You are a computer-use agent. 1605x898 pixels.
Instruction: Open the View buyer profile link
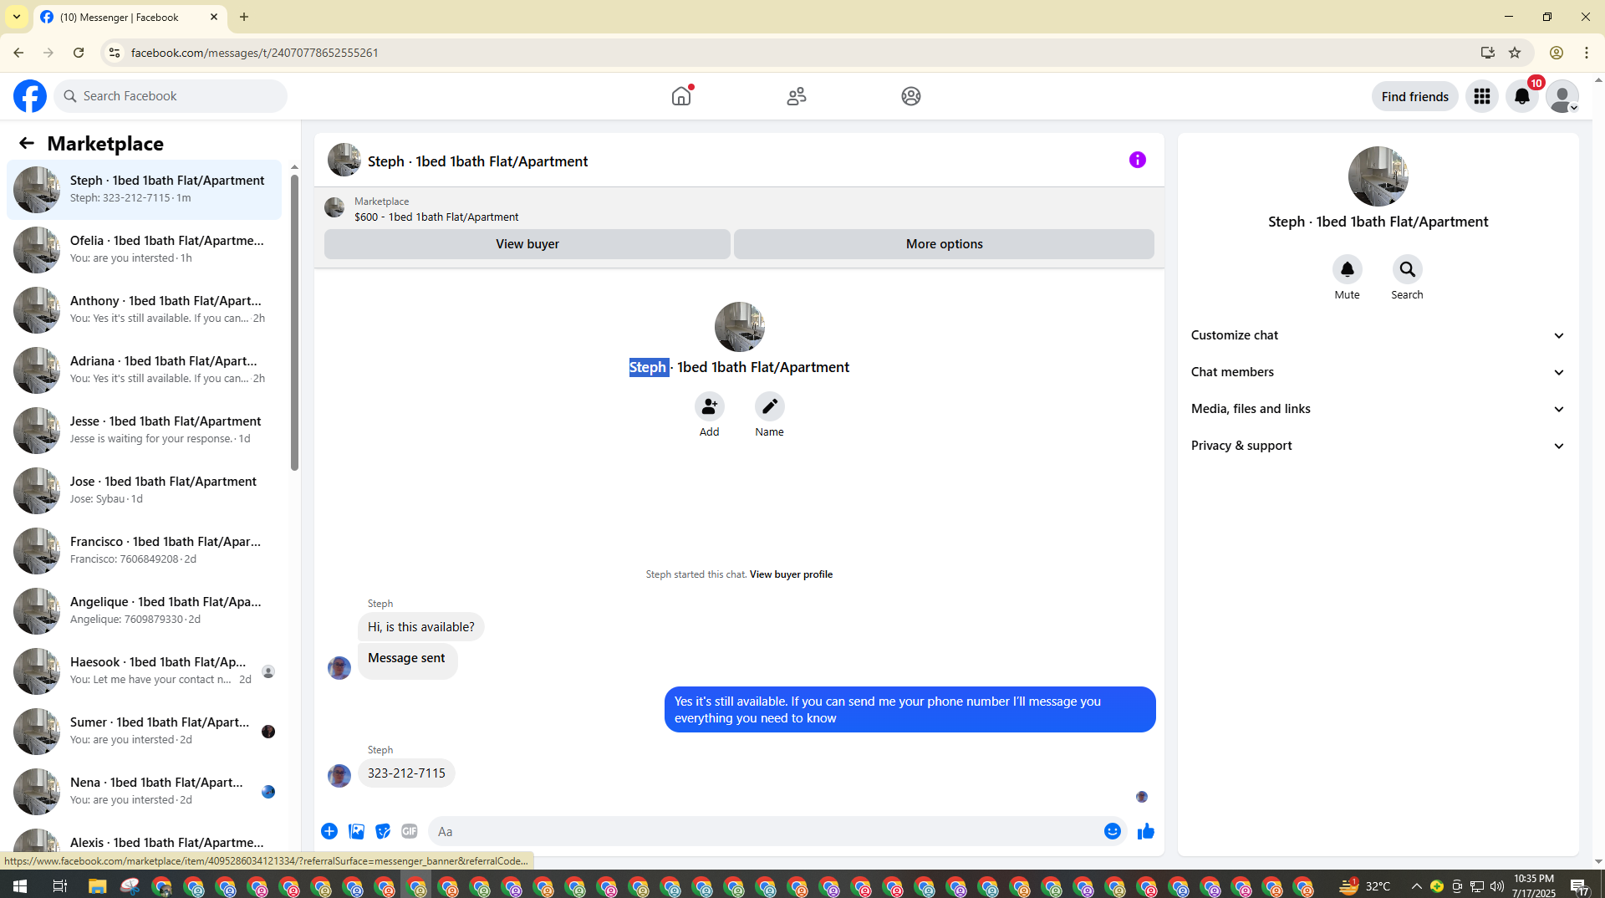pos(791,574)
